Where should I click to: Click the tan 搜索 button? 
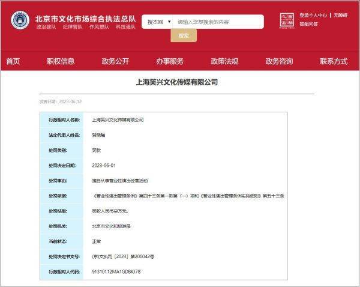(184, 35)
